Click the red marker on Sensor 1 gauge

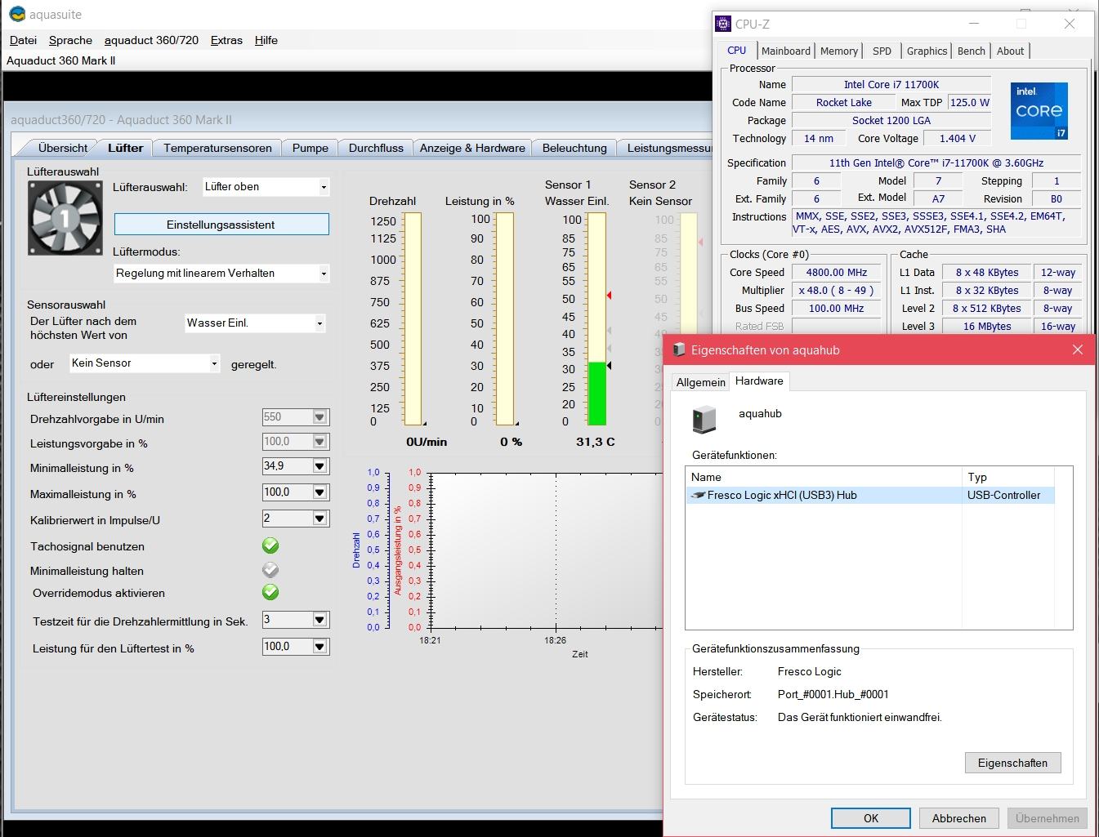[x=609, y=295]
